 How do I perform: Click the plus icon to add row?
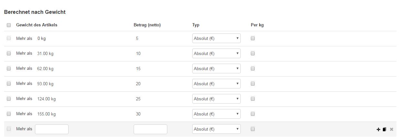(378, 129)
